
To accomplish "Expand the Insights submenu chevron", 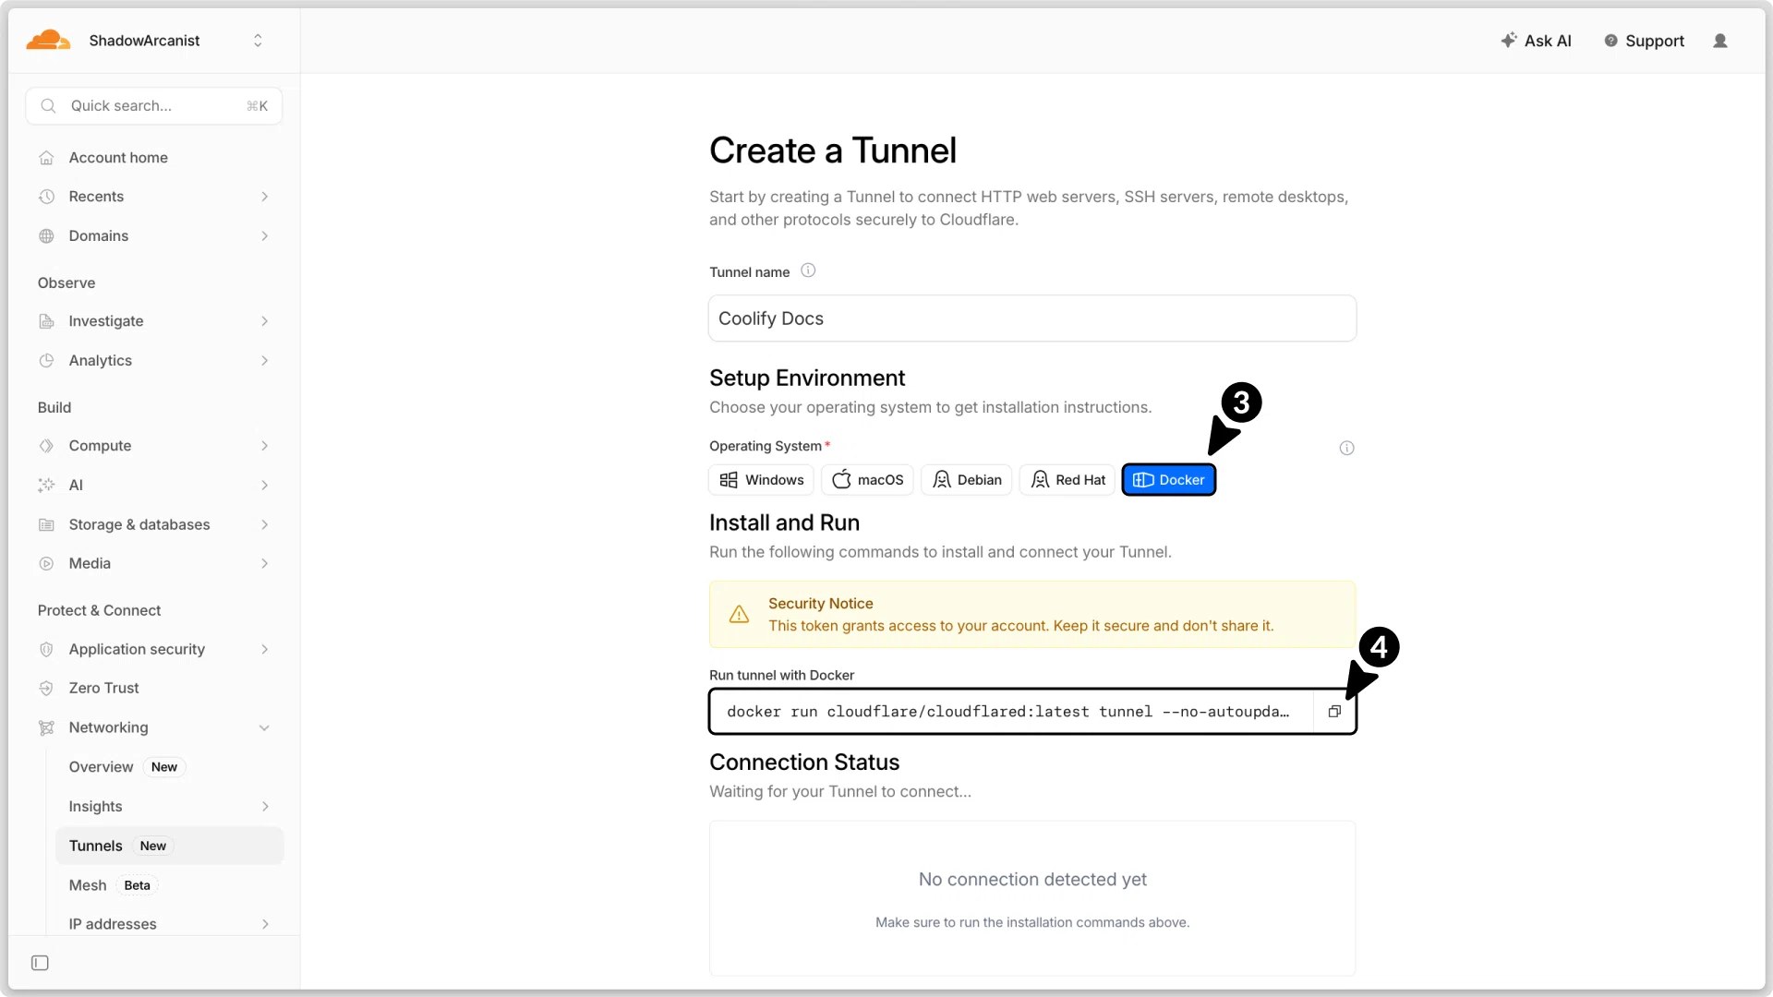I will [265, 807].
